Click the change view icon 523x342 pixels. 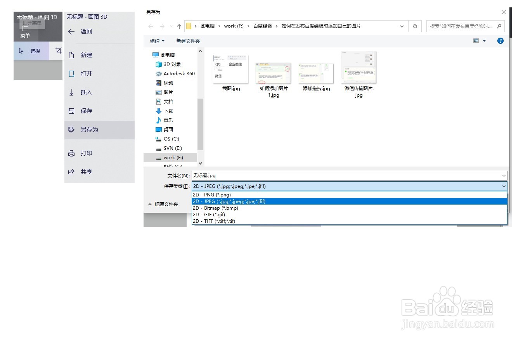tap(476, 41)
